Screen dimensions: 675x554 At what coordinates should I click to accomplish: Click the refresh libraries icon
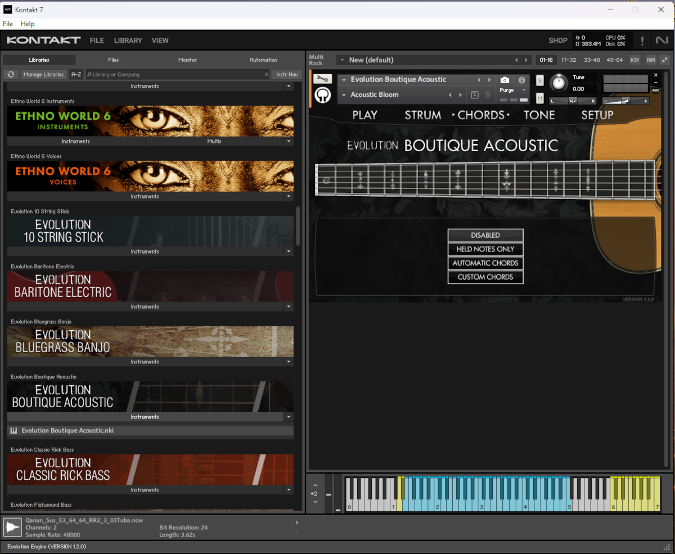(x=11, y=74)
